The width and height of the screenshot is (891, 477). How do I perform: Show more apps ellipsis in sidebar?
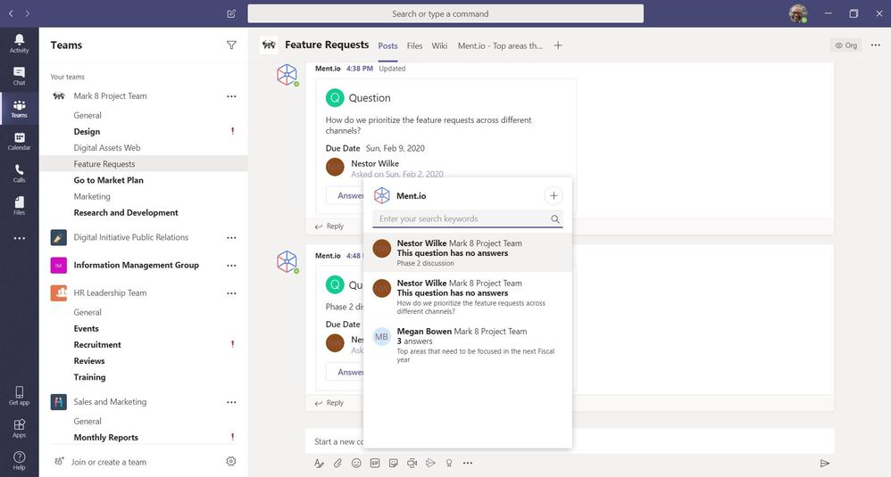pos(20,238)
